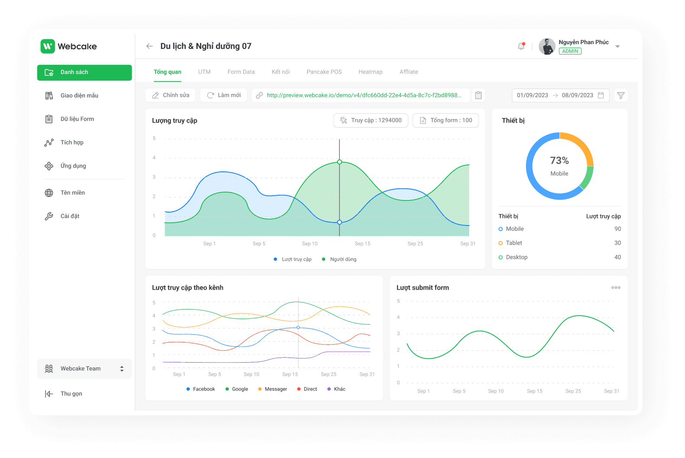This screenshot has width=685, height=458.
Task: Select the Mobile device row
Action: pos(560,229)
